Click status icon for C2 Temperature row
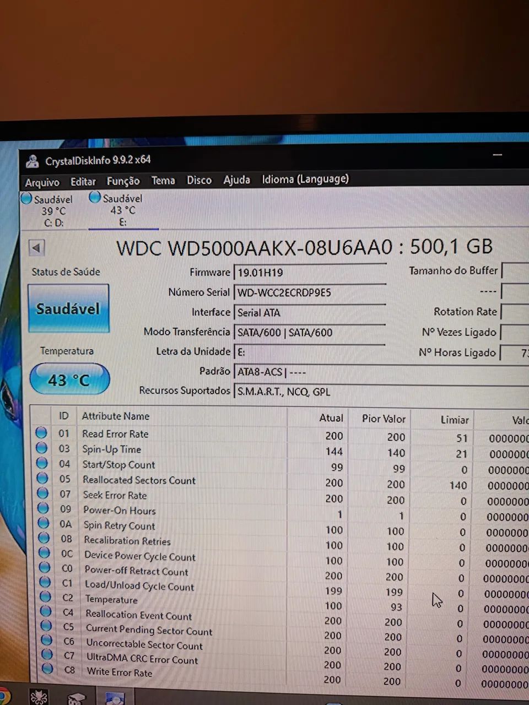This screenshot has height=705, width=529. tap(46, 597)
